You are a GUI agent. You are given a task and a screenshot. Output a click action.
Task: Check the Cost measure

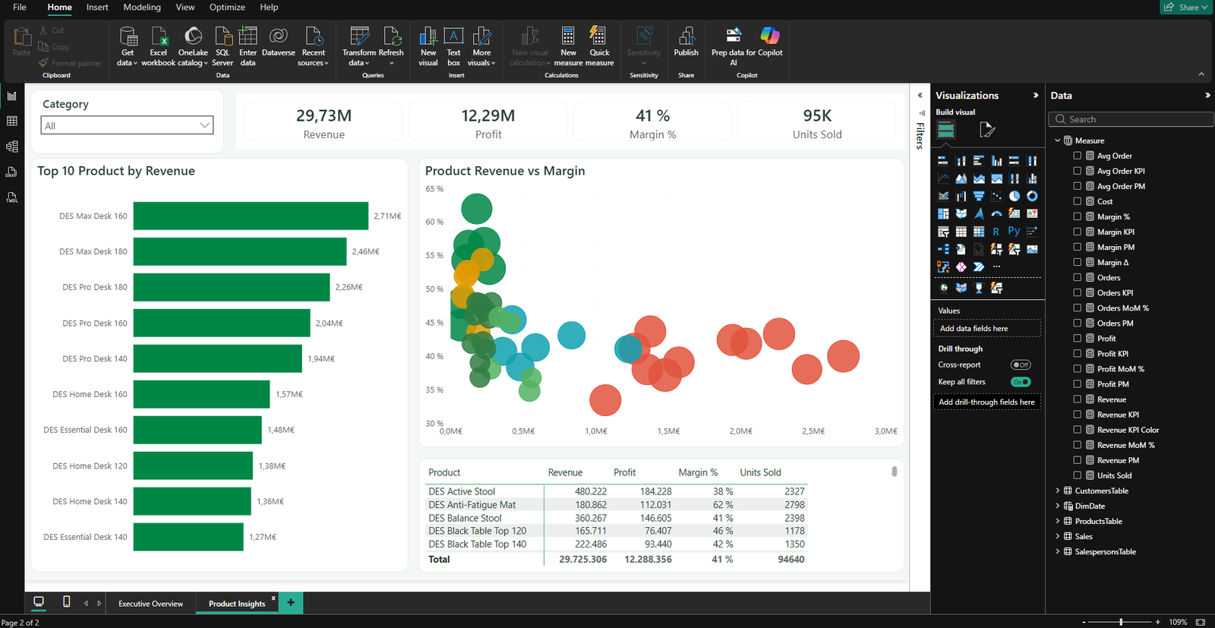(x=1077, y=201)
